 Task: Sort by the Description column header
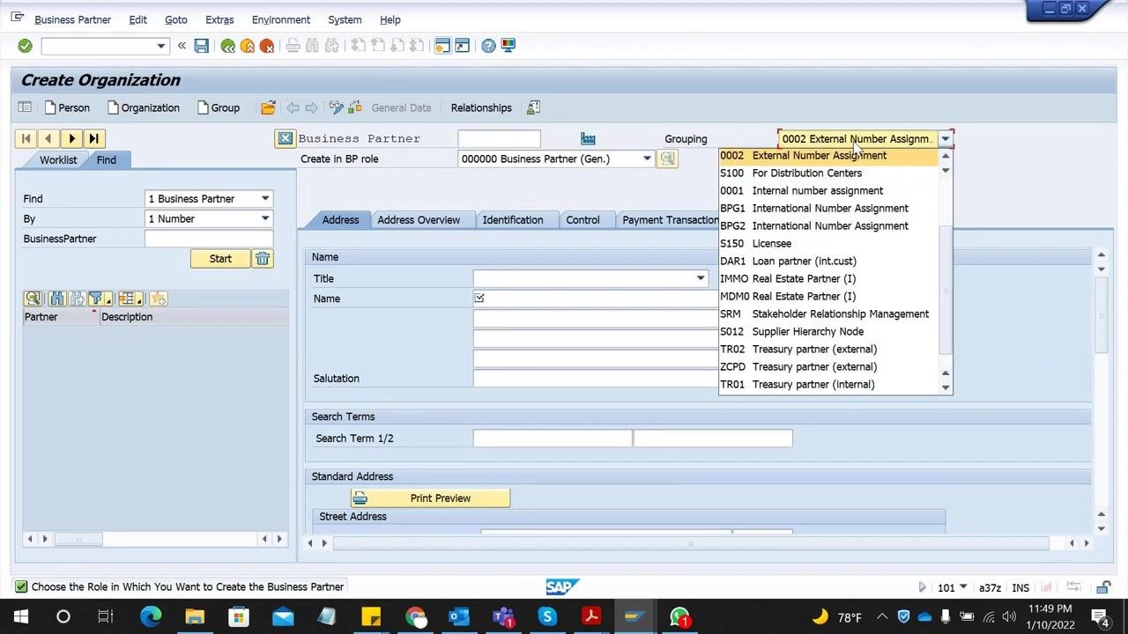[x=194, y=317]
